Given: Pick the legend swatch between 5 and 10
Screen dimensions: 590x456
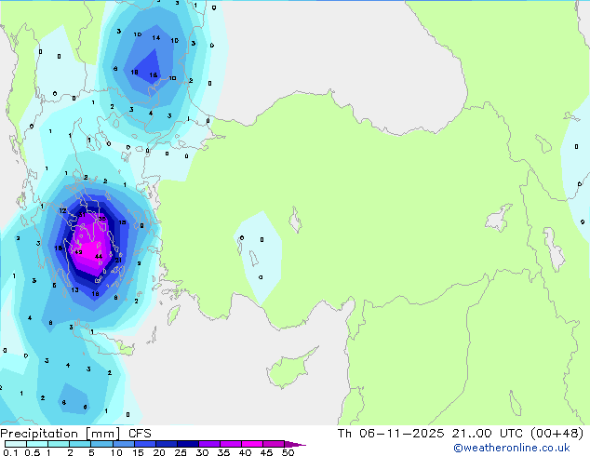Looking at the screenshot, I should [x=102, y=444].
